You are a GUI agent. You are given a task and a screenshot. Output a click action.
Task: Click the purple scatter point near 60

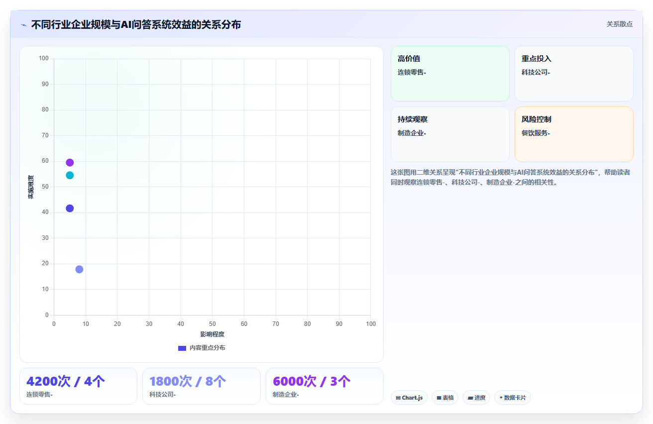[x=70, y=163]
